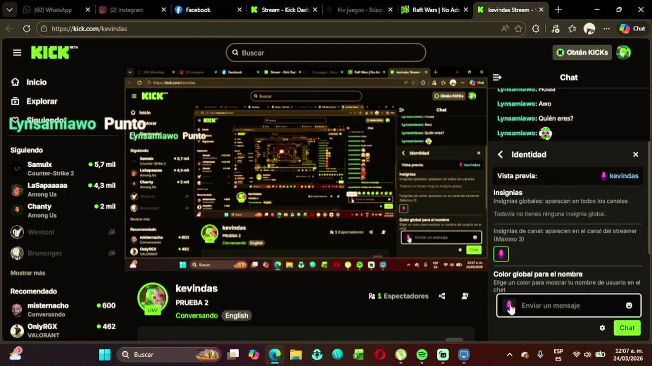652x366 pixels.
Task: Click the follow-user icon next to share
Action: coord(465,296)
